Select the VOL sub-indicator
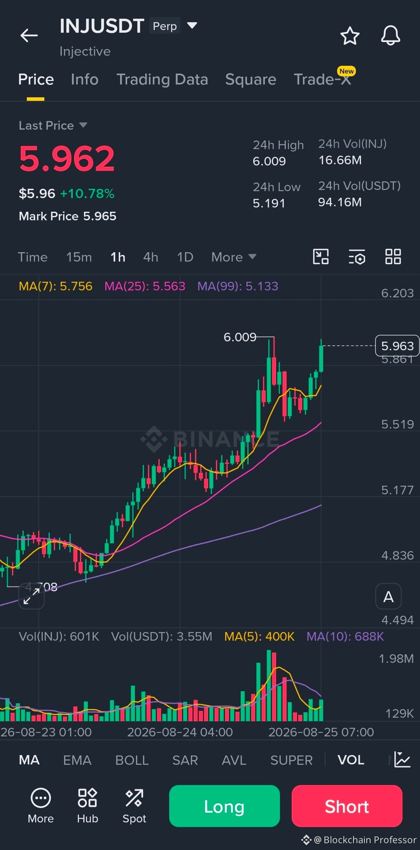 pos(351,760)
